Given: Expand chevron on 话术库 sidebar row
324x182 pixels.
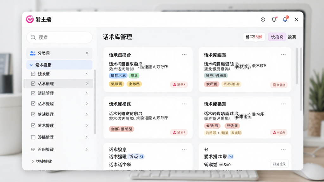Looking at the screenshot, I should [87, 74].
